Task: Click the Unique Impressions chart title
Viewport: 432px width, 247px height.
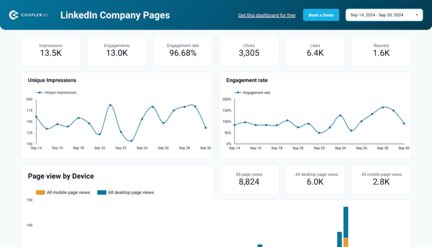Action: coord(52,80)
